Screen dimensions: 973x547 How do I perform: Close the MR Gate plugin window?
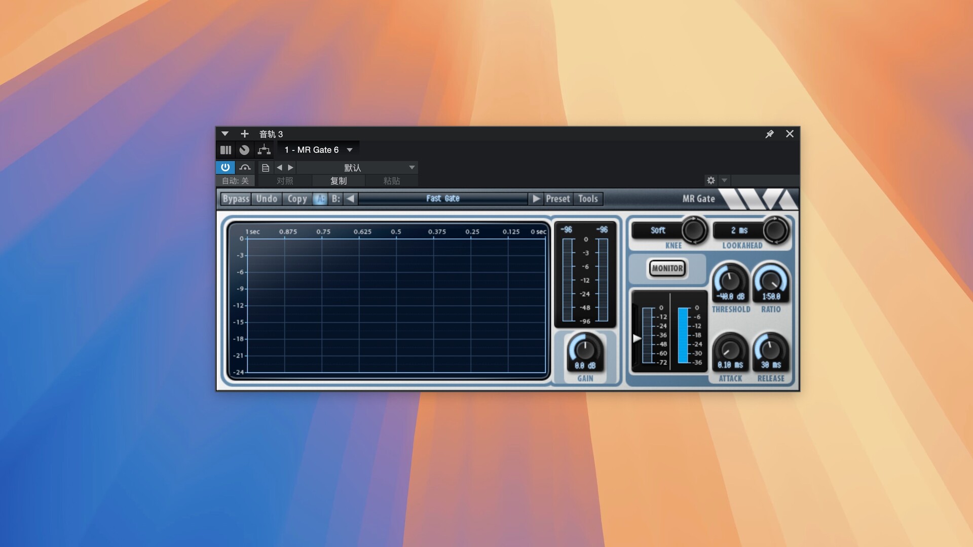(790, 134)
